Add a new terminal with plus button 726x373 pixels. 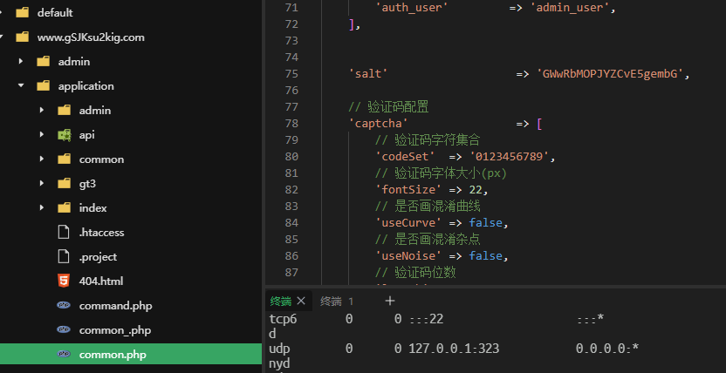click(390, 301)
